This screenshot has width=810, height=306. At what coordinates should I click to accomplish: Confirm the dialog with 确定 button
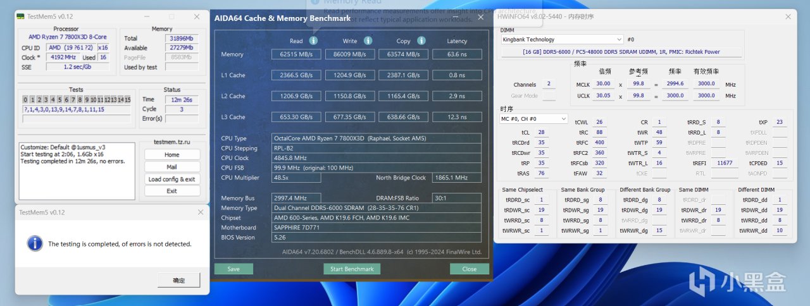pyautogui.click(x=179, y=280)
